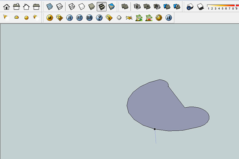Select the X-ray face style cube

pos(49,6)
